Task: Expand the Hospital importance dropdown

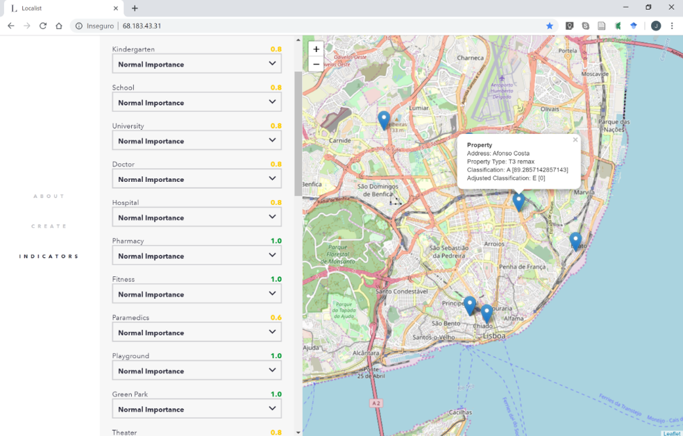Action: [x=196, y=217]
